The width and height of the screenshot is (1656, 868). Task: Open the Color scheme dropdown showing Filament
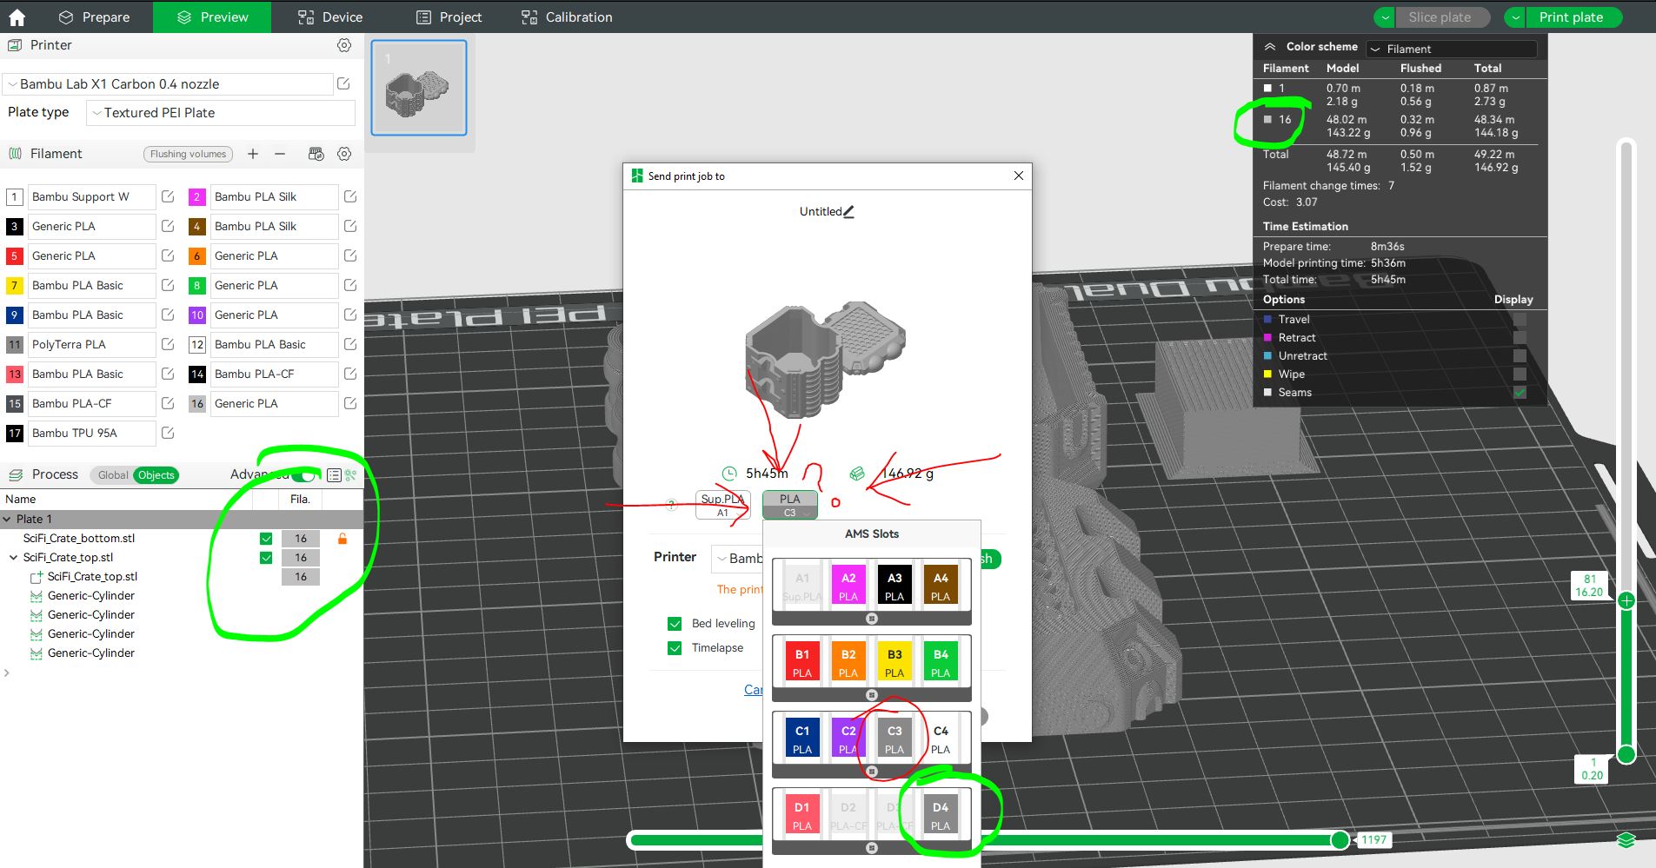coord(1450,49)
